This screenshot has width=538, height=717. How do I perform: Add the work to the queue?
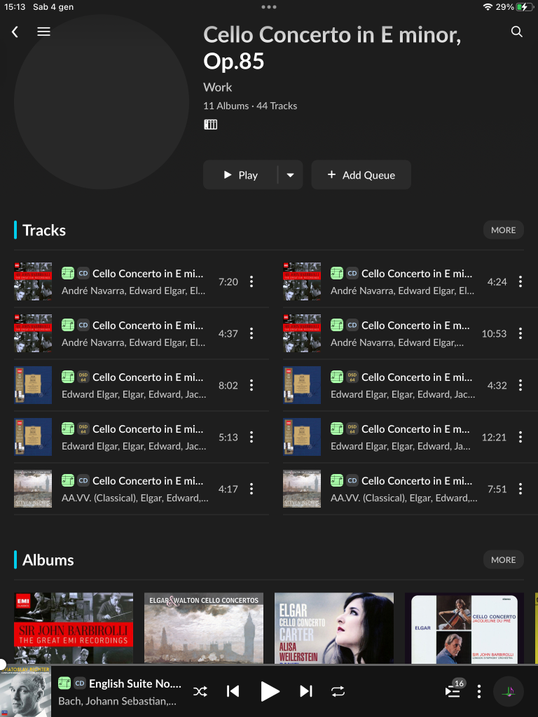click(361, 175)
